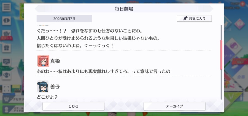Click the 2023年3月7日 date label
Screen dimensions: 248x116
coord(64,19)
